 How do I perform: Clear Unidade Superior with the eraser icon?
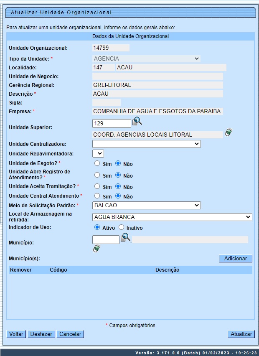coord(229,132)
